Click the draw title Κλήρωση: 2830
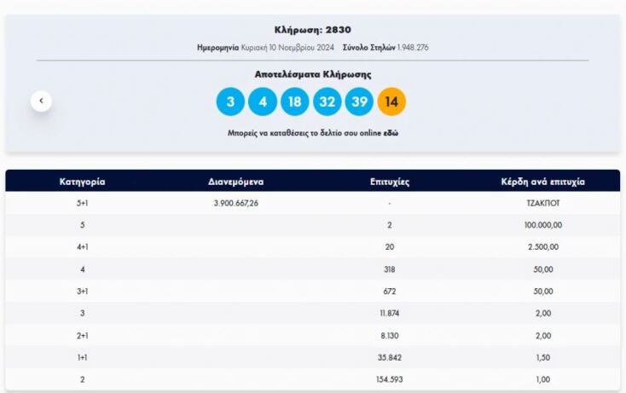Viewport: 626px width, 393px height. [313, 29]
